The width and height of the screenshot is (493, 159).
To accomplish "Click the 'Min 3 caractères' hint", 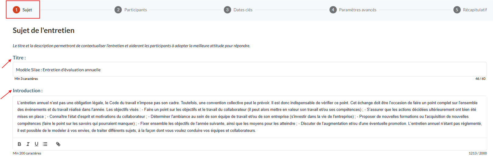I will pos(26,79).
